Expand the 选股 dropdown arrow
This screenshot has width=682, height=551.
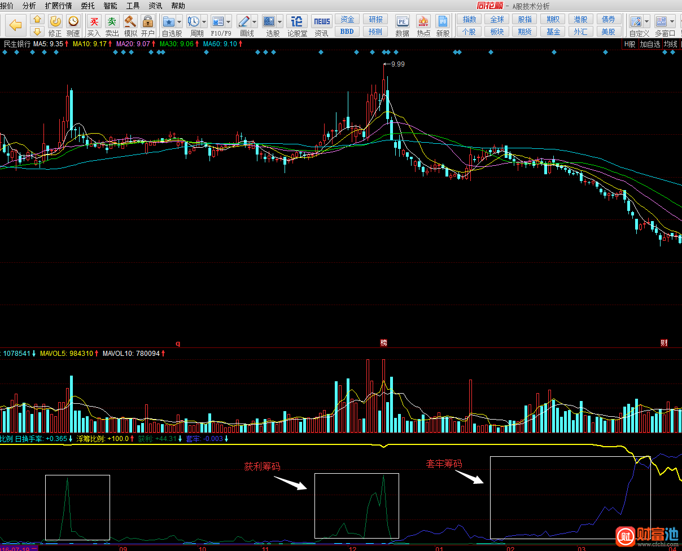[x=279, y=22]
